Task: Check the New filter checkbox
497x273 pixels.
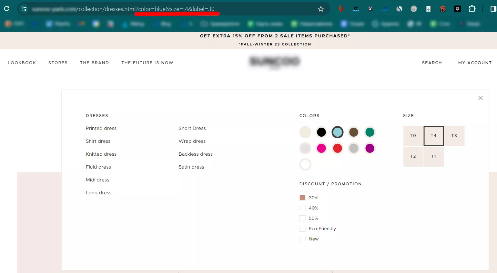Action: coord(302,239)
